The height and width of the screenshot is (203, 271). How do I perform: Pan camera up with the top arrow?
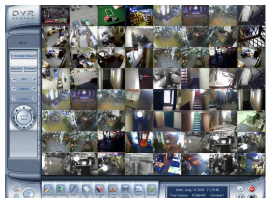point(24,108)
